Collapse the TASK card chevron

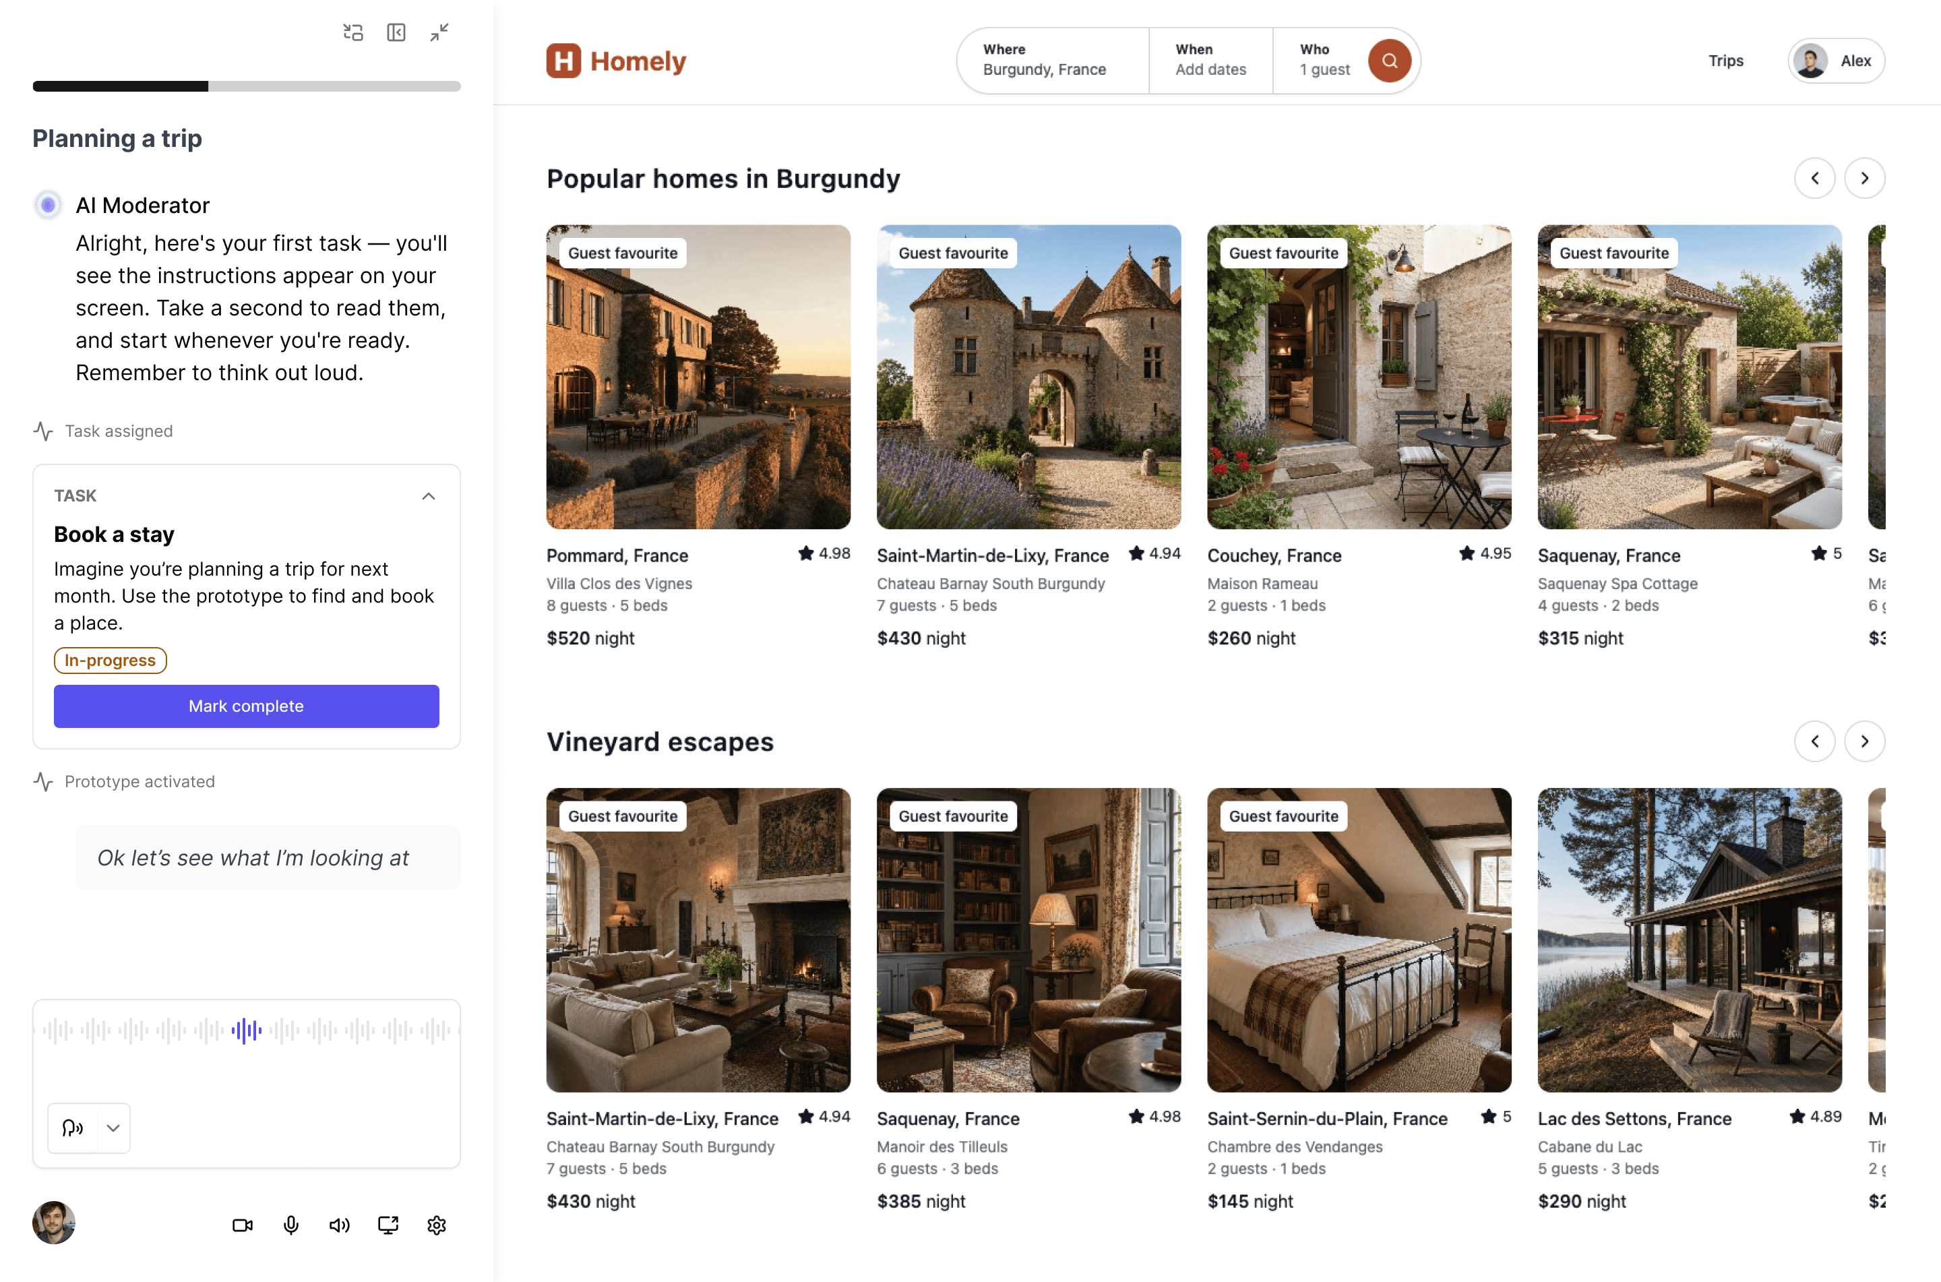click(428, 496)
